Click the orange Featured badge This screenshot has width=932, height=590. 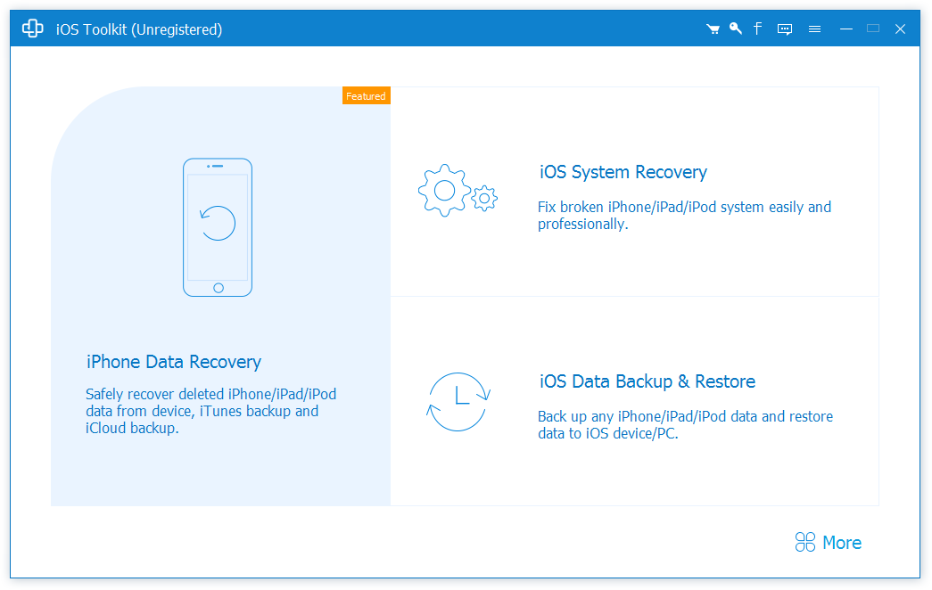click(366, 95)
